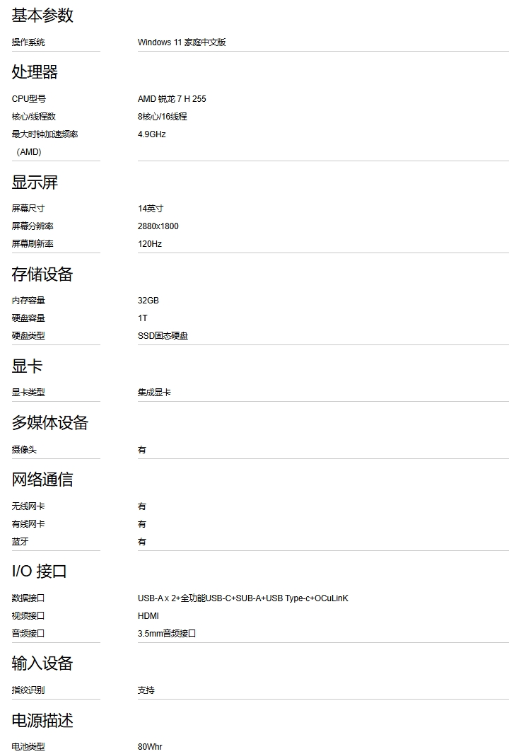Screen dimensions: 509x754
Task: Select the 有 value beside 蓝牙
Action: [x=142, y=542]
